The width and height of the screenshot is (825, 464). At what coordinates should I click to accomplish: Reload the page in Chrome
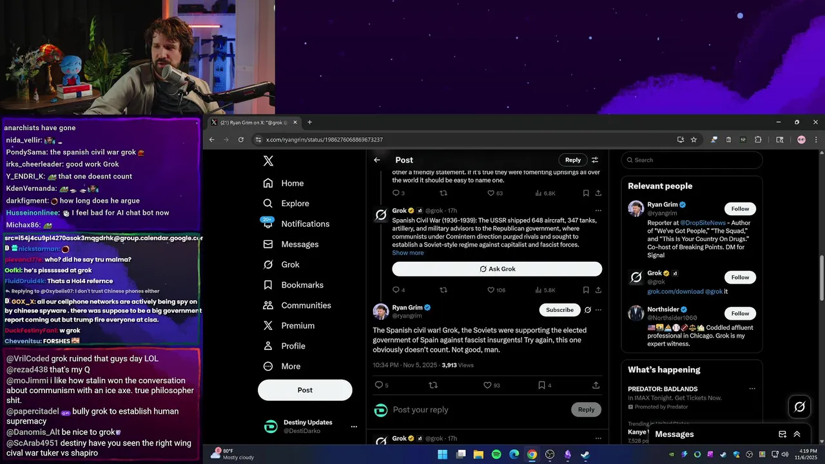241,140
